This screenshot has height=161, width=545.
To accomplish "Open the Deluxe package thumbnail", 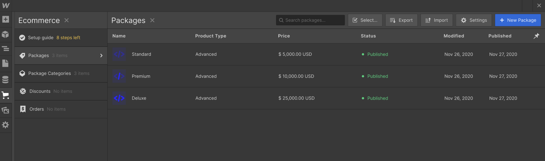I will [119, 98].
